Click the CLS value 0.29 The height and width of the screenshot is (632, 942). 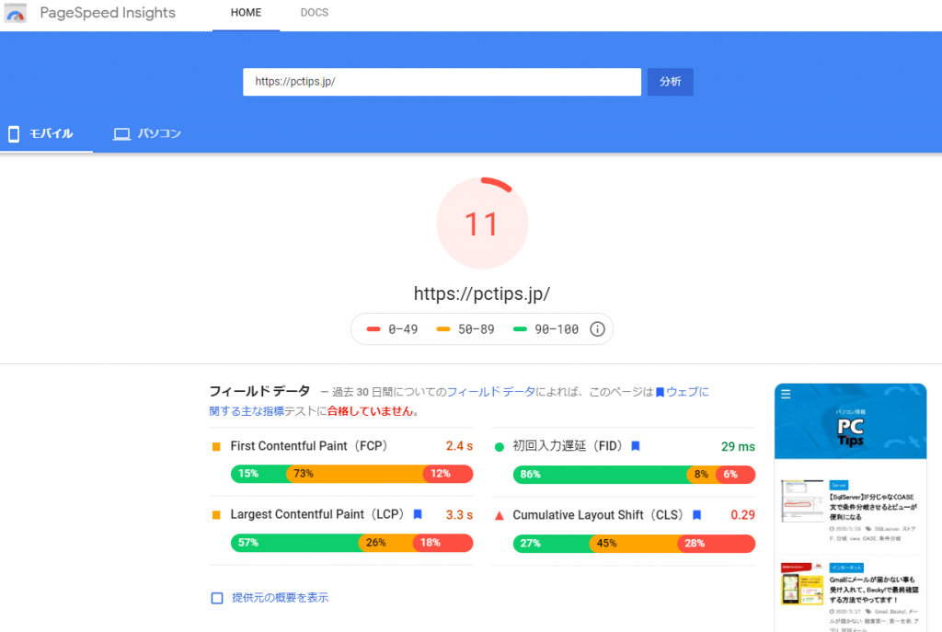[742, 515]
